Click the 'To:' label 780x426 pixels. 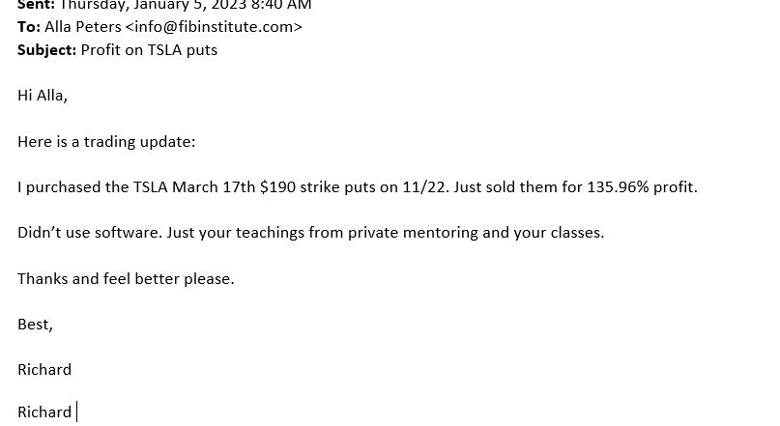click(29, 27)
